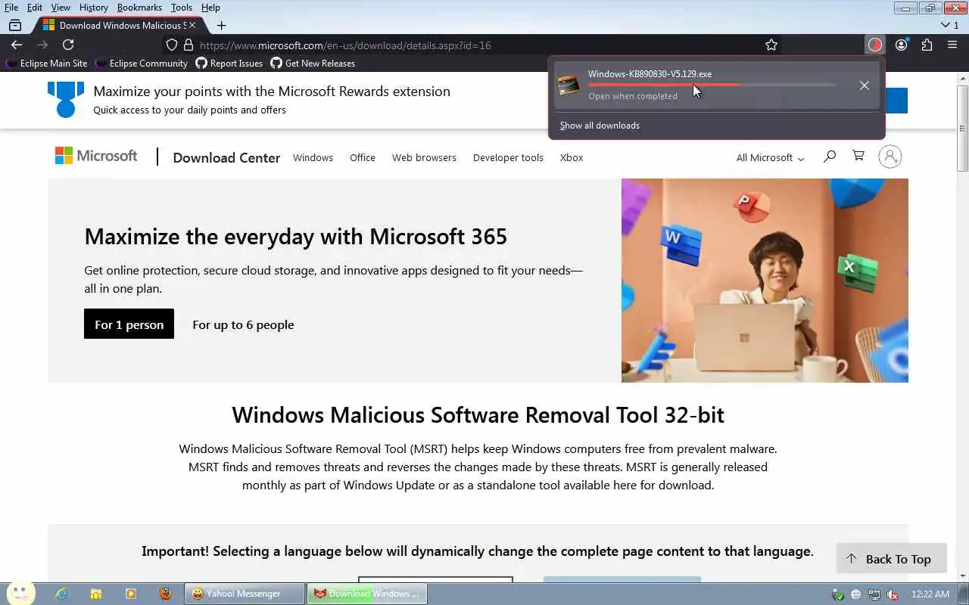Open the File menu

click(x=11, y=8)
